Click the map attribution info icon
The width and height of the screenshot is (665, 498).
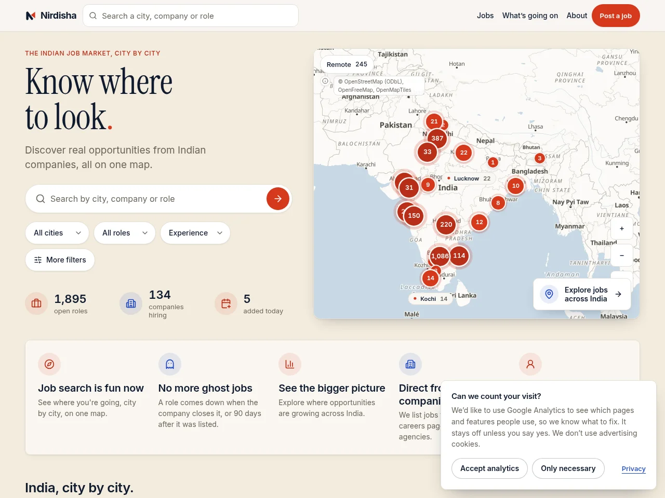(x=325, y=81)
